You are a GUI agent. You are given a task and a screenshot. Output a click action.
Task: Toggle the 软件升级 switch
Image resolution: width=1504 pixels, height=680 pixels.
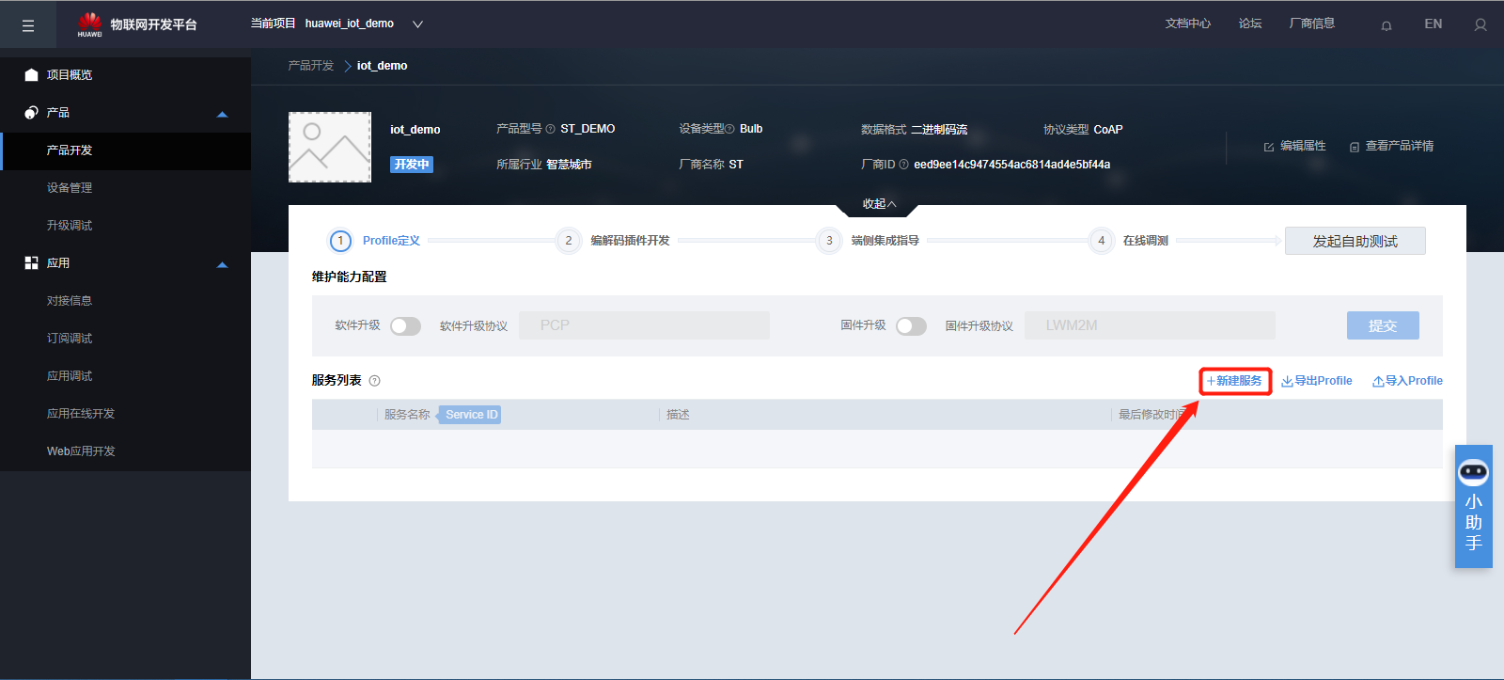pyautogui.click(x=406, y=326)
